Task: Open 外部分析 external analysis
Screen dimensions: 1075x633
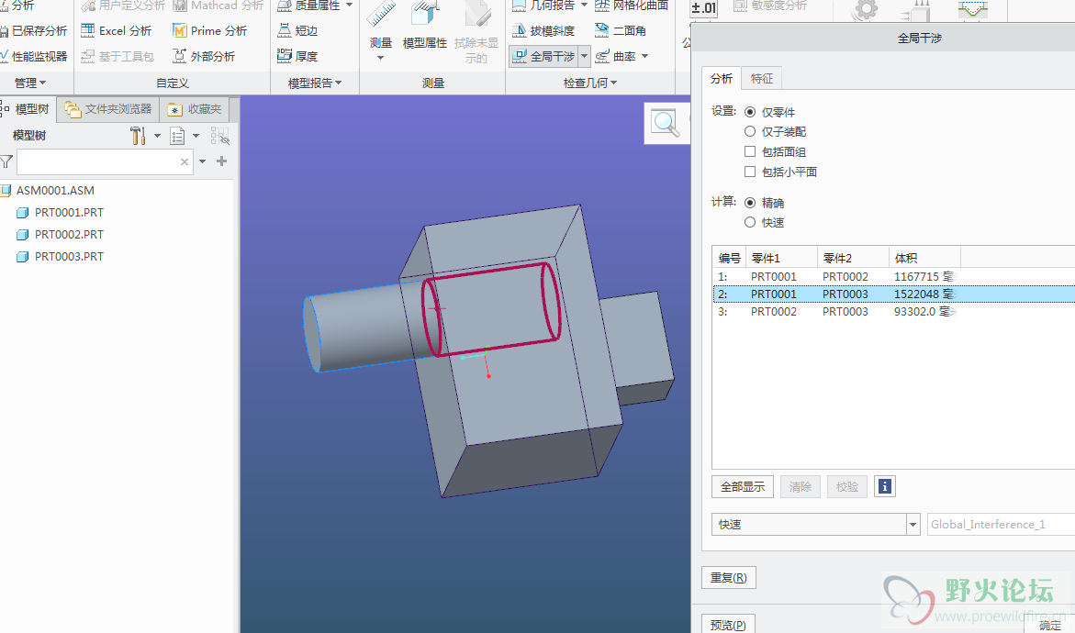Action: (204, 56)
